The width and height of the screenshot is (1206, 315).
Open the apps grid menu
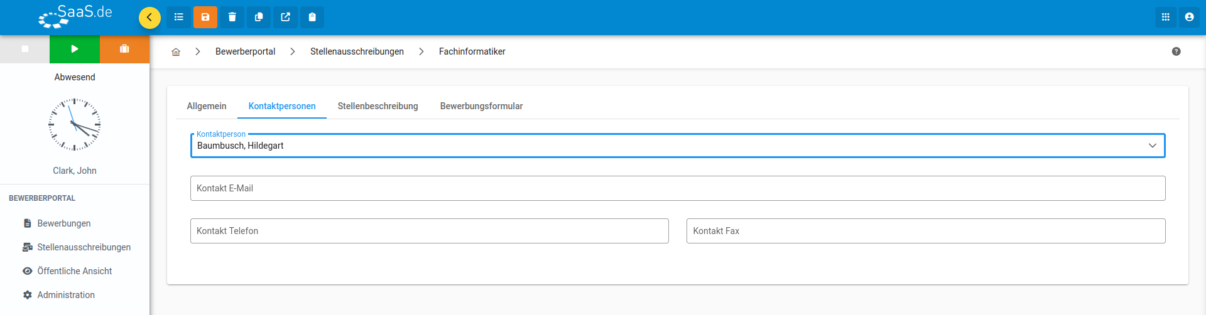[x=1166, y=17]
